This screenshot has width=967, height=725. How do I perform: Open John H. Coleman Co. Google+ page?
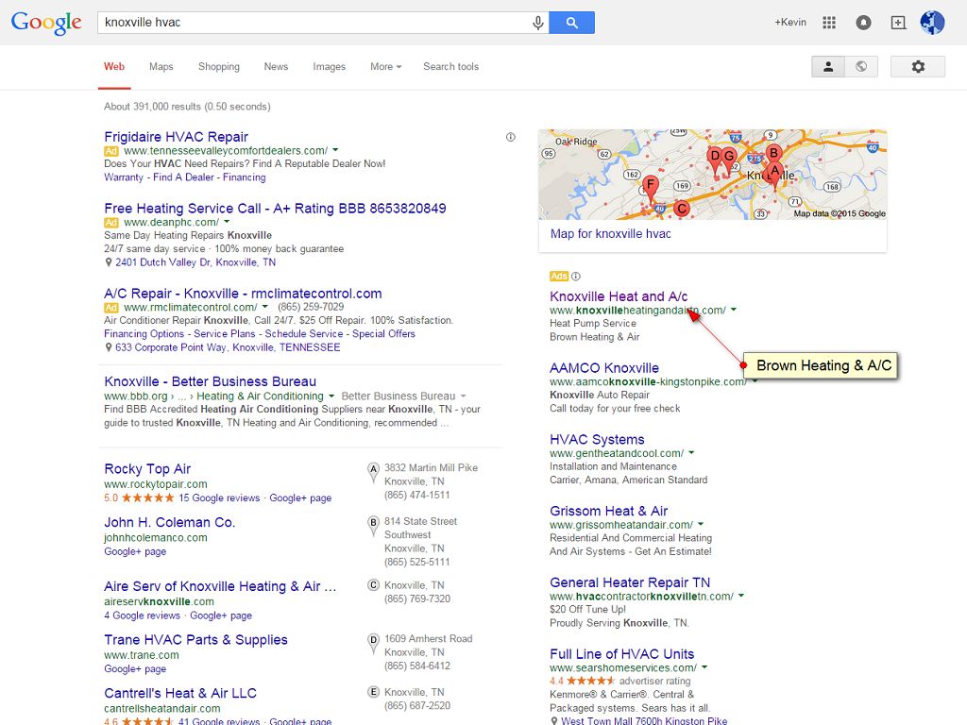[x=135, y=551]
